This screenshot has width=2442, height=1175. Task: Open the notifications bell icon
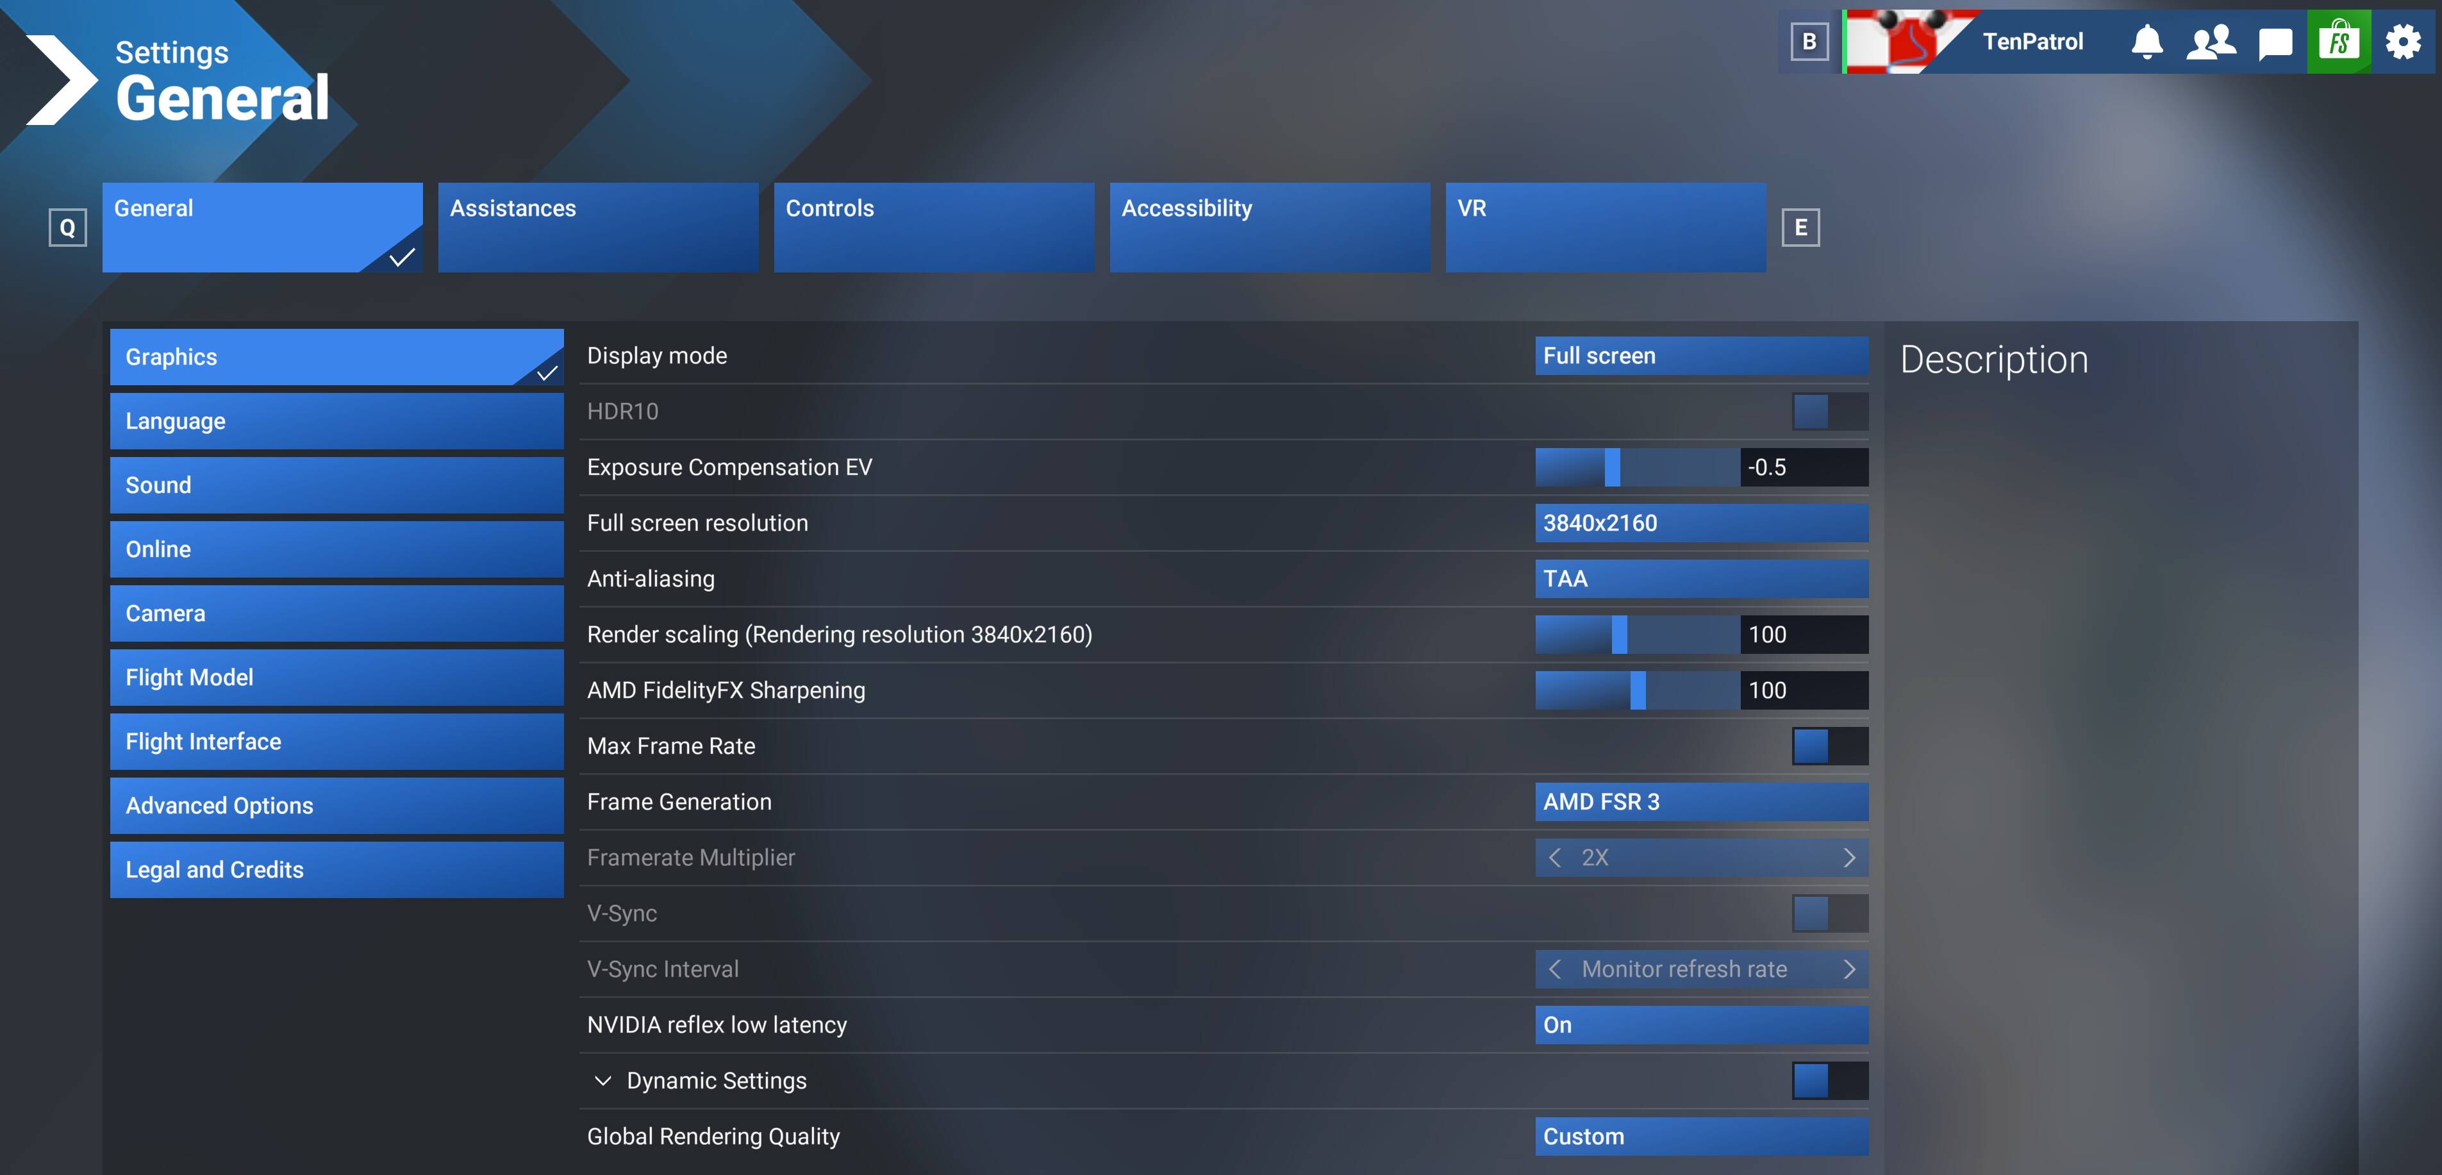tap(2147, 42)
